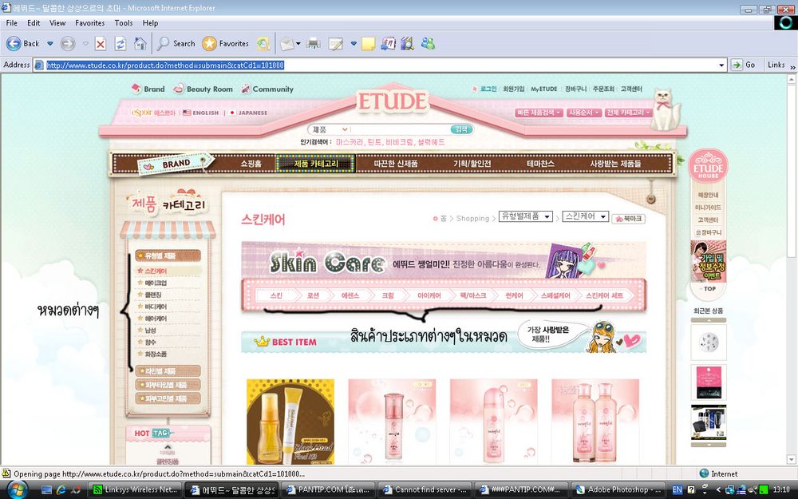Switch site language to ENGLISH

200,113
